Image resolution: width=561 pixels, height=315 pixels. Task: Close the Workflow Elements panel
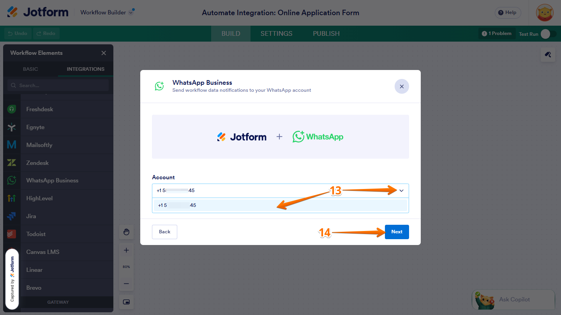[104, 53]
